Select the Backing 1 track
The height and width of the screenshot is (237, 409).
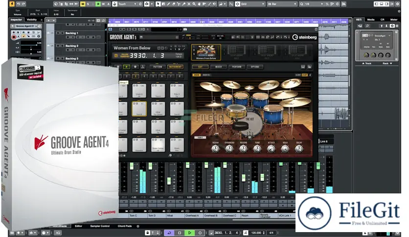[72, 33]
